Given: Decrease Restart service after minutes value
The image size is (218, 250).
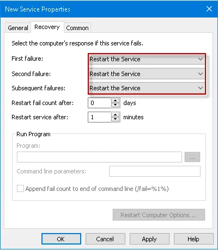Looking at the screenshot, I should 115,119.
